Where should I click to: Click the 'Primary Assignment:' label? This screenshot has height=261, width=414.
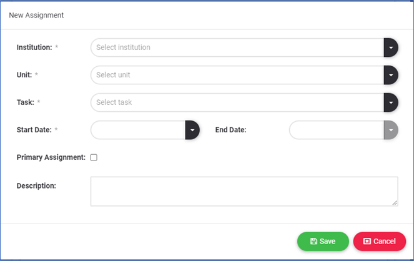coord(51,157)
